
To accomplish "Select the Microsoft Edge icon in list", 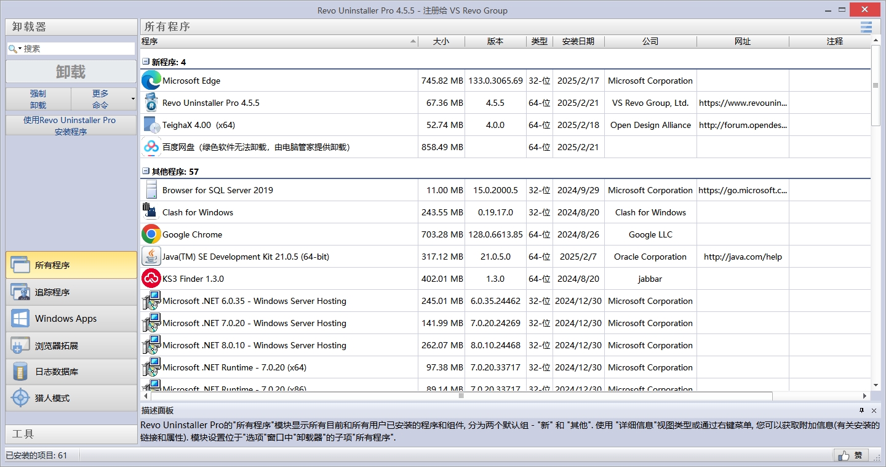I will [x=151, y=81].
